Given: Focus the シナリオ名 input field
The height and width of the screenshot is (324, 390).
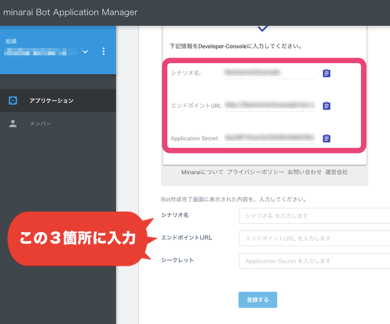Looking at the screenshot, I should [x=314, y=216].
